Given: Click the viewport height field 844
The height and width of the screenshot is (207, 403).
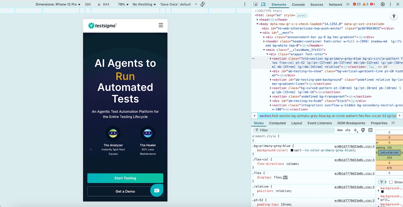Looking at the screenshot, I should tap(106, 4).
